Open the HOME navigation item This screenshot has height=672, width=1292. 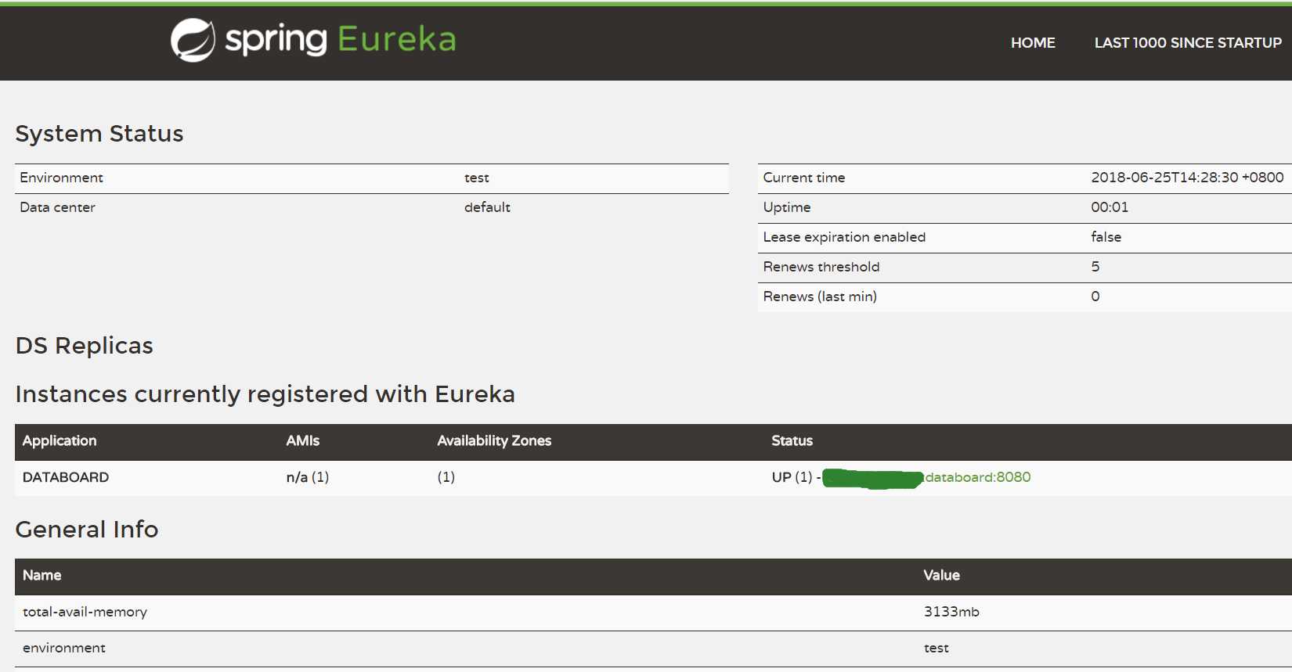1033,43
